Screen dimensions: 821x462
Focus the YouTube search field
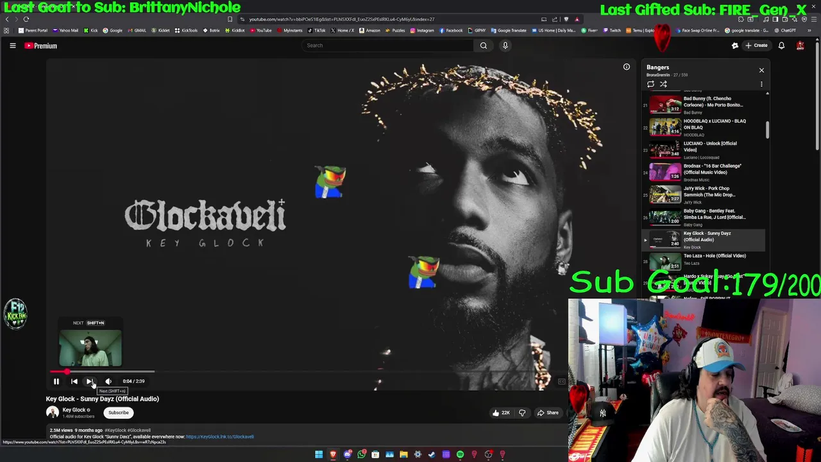(x=387, y=46)
